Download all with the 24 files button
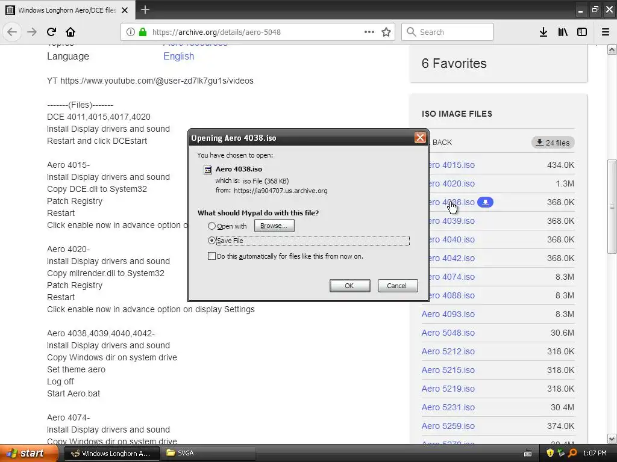This screenshot has height=462, width=617. click(553, 143)
